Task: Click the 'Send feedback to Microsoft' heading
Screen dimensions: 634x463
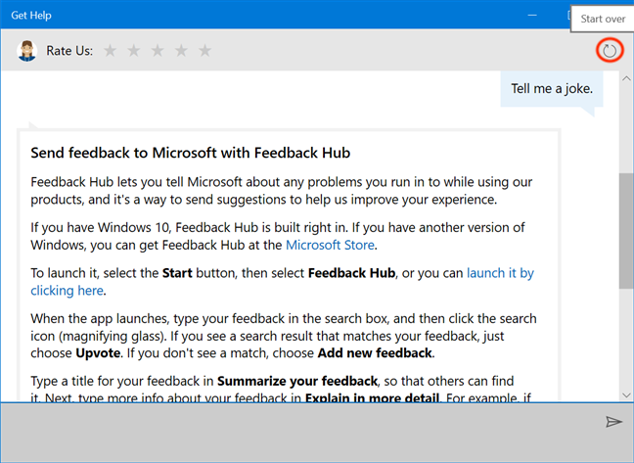Action: click(x=190, y=153)
